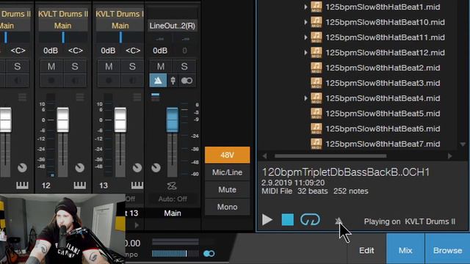Click the MIDI icon of 125bpmSlow8thHatBeat3.mid
The image size is (470, 264).
[x=317, y=83]
